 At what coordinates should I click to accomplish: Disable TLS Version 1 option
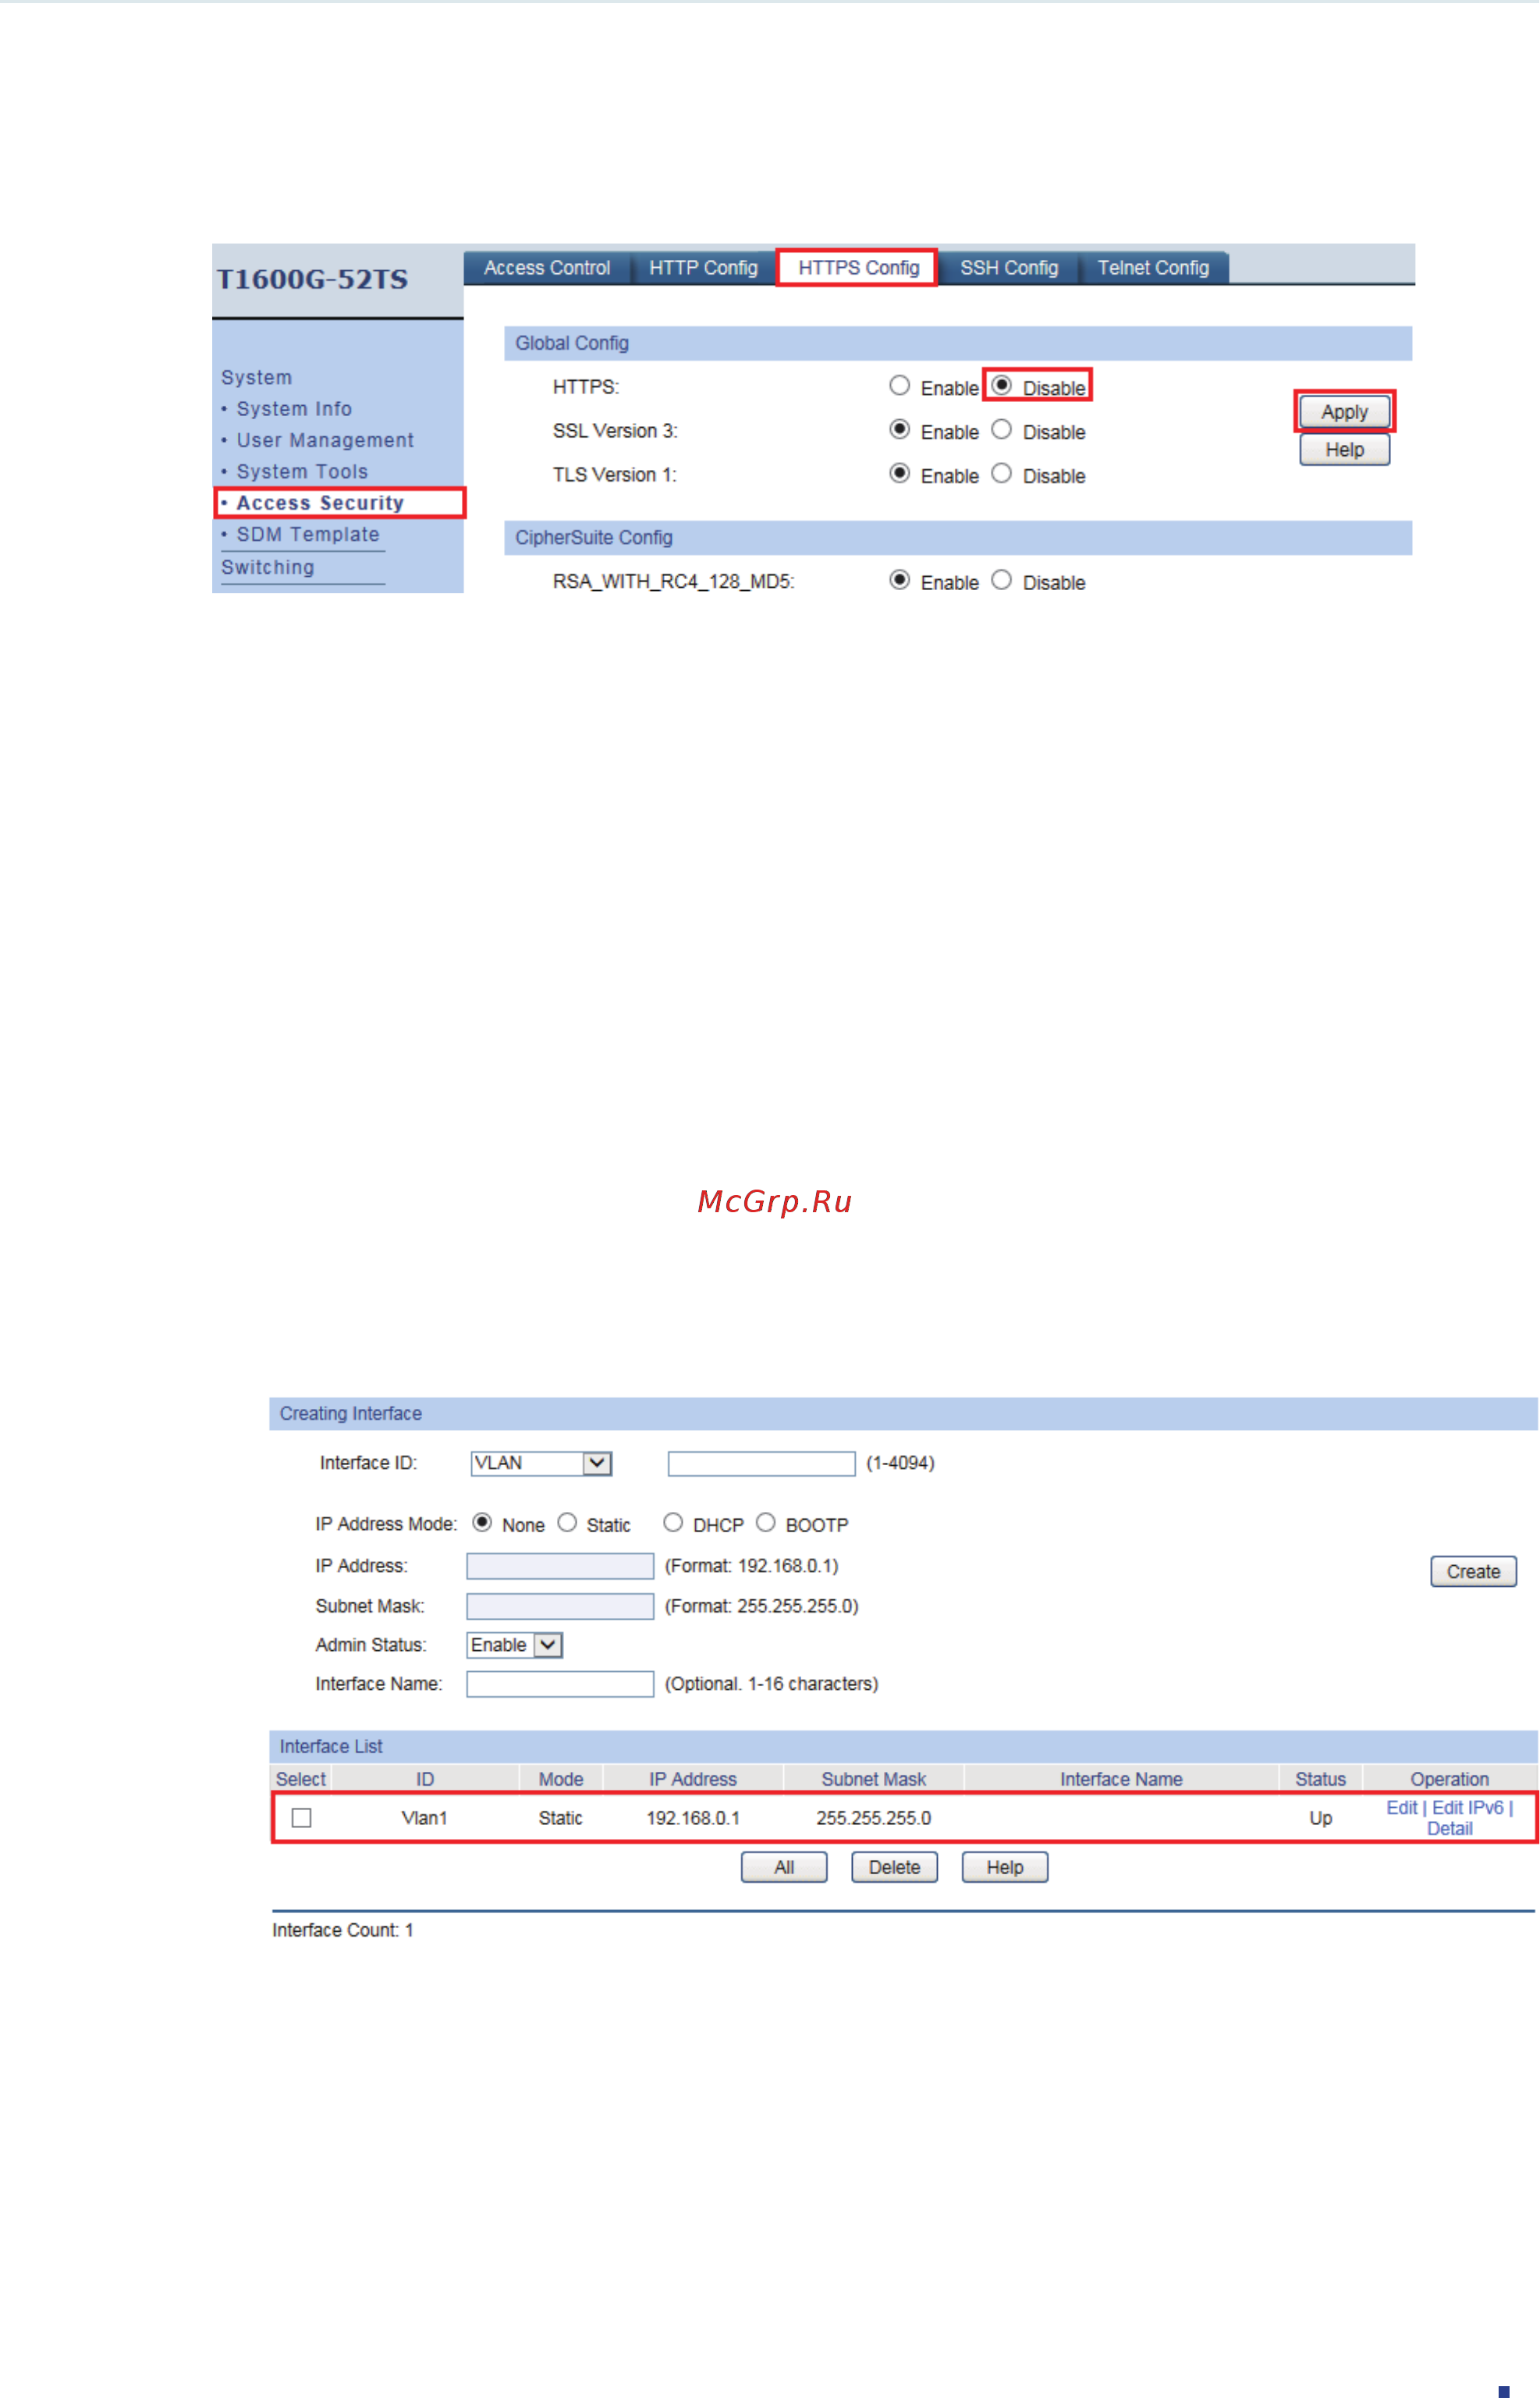pyautogui.click(x=1002, y=475)
